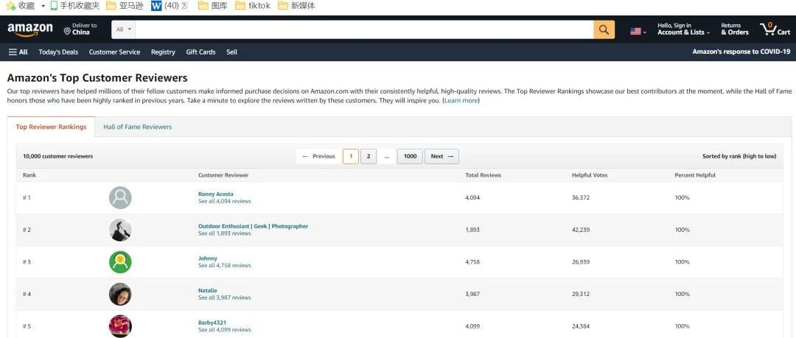The height and width of the screenshot is (338, 796).
Task: Open Today's Deals
Action: click(58, 52)
